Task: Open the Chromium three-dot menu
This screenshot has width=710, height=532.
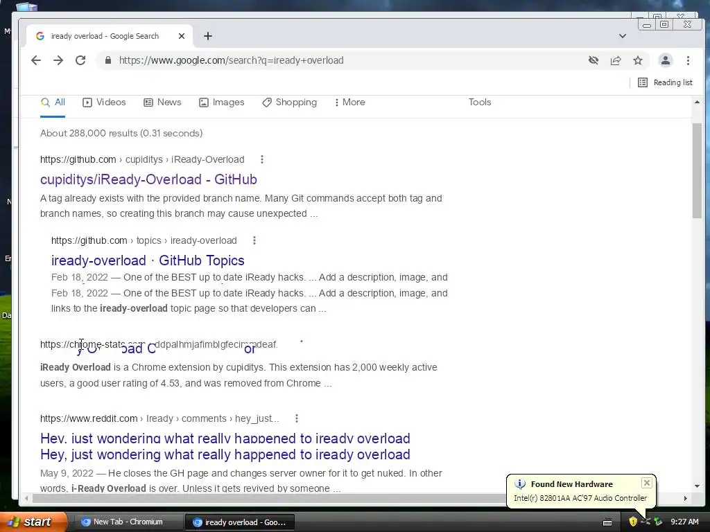Action: click(688, 60)
